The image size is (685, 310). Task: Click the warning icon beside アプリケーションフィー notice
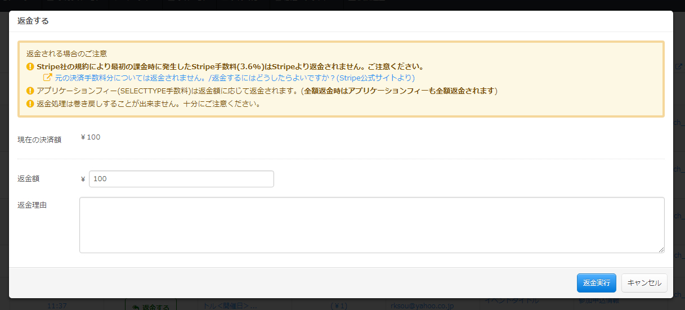click(30, 91)
